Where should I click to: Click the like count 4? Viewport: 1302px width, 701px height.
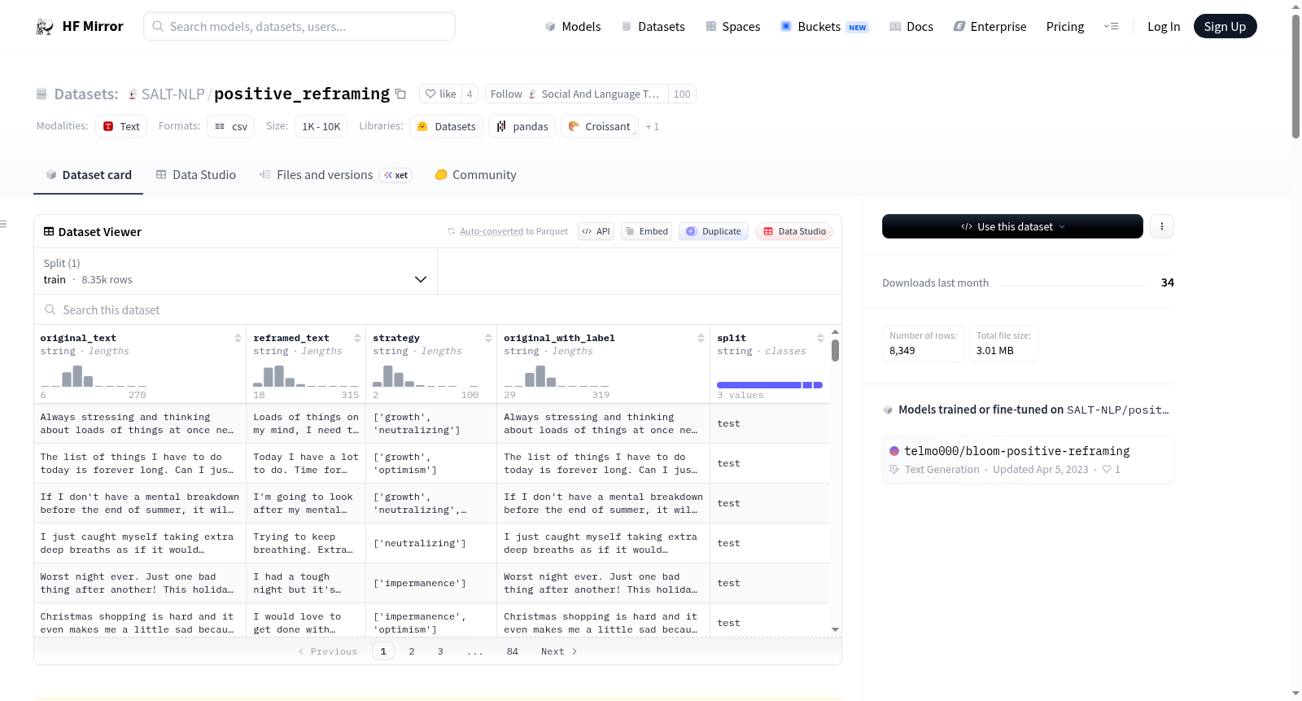(x=470, y=94)
